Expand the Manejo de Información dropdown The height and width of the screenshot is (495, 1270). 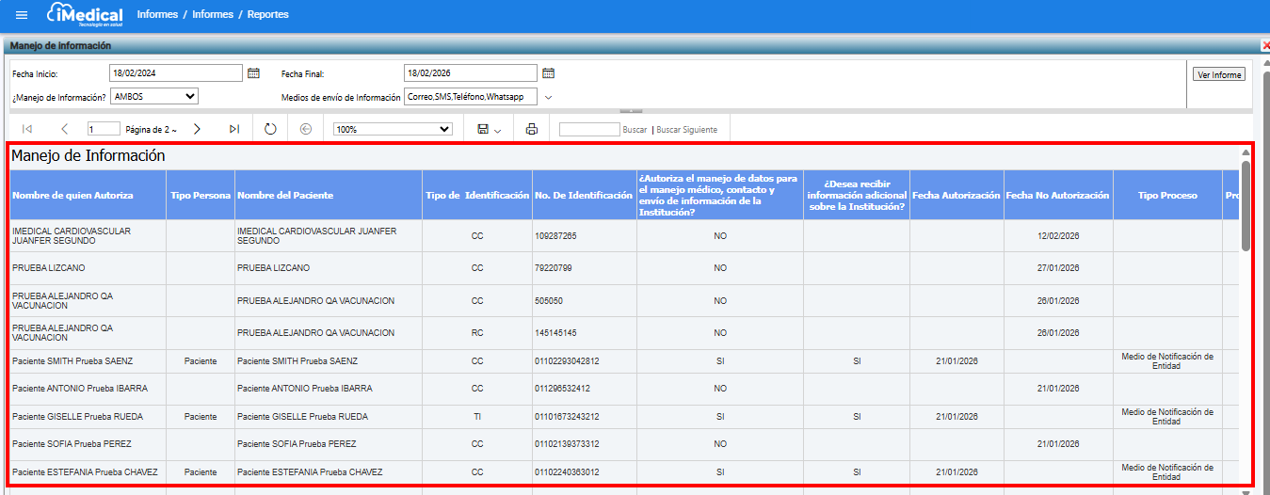[154, 96]
